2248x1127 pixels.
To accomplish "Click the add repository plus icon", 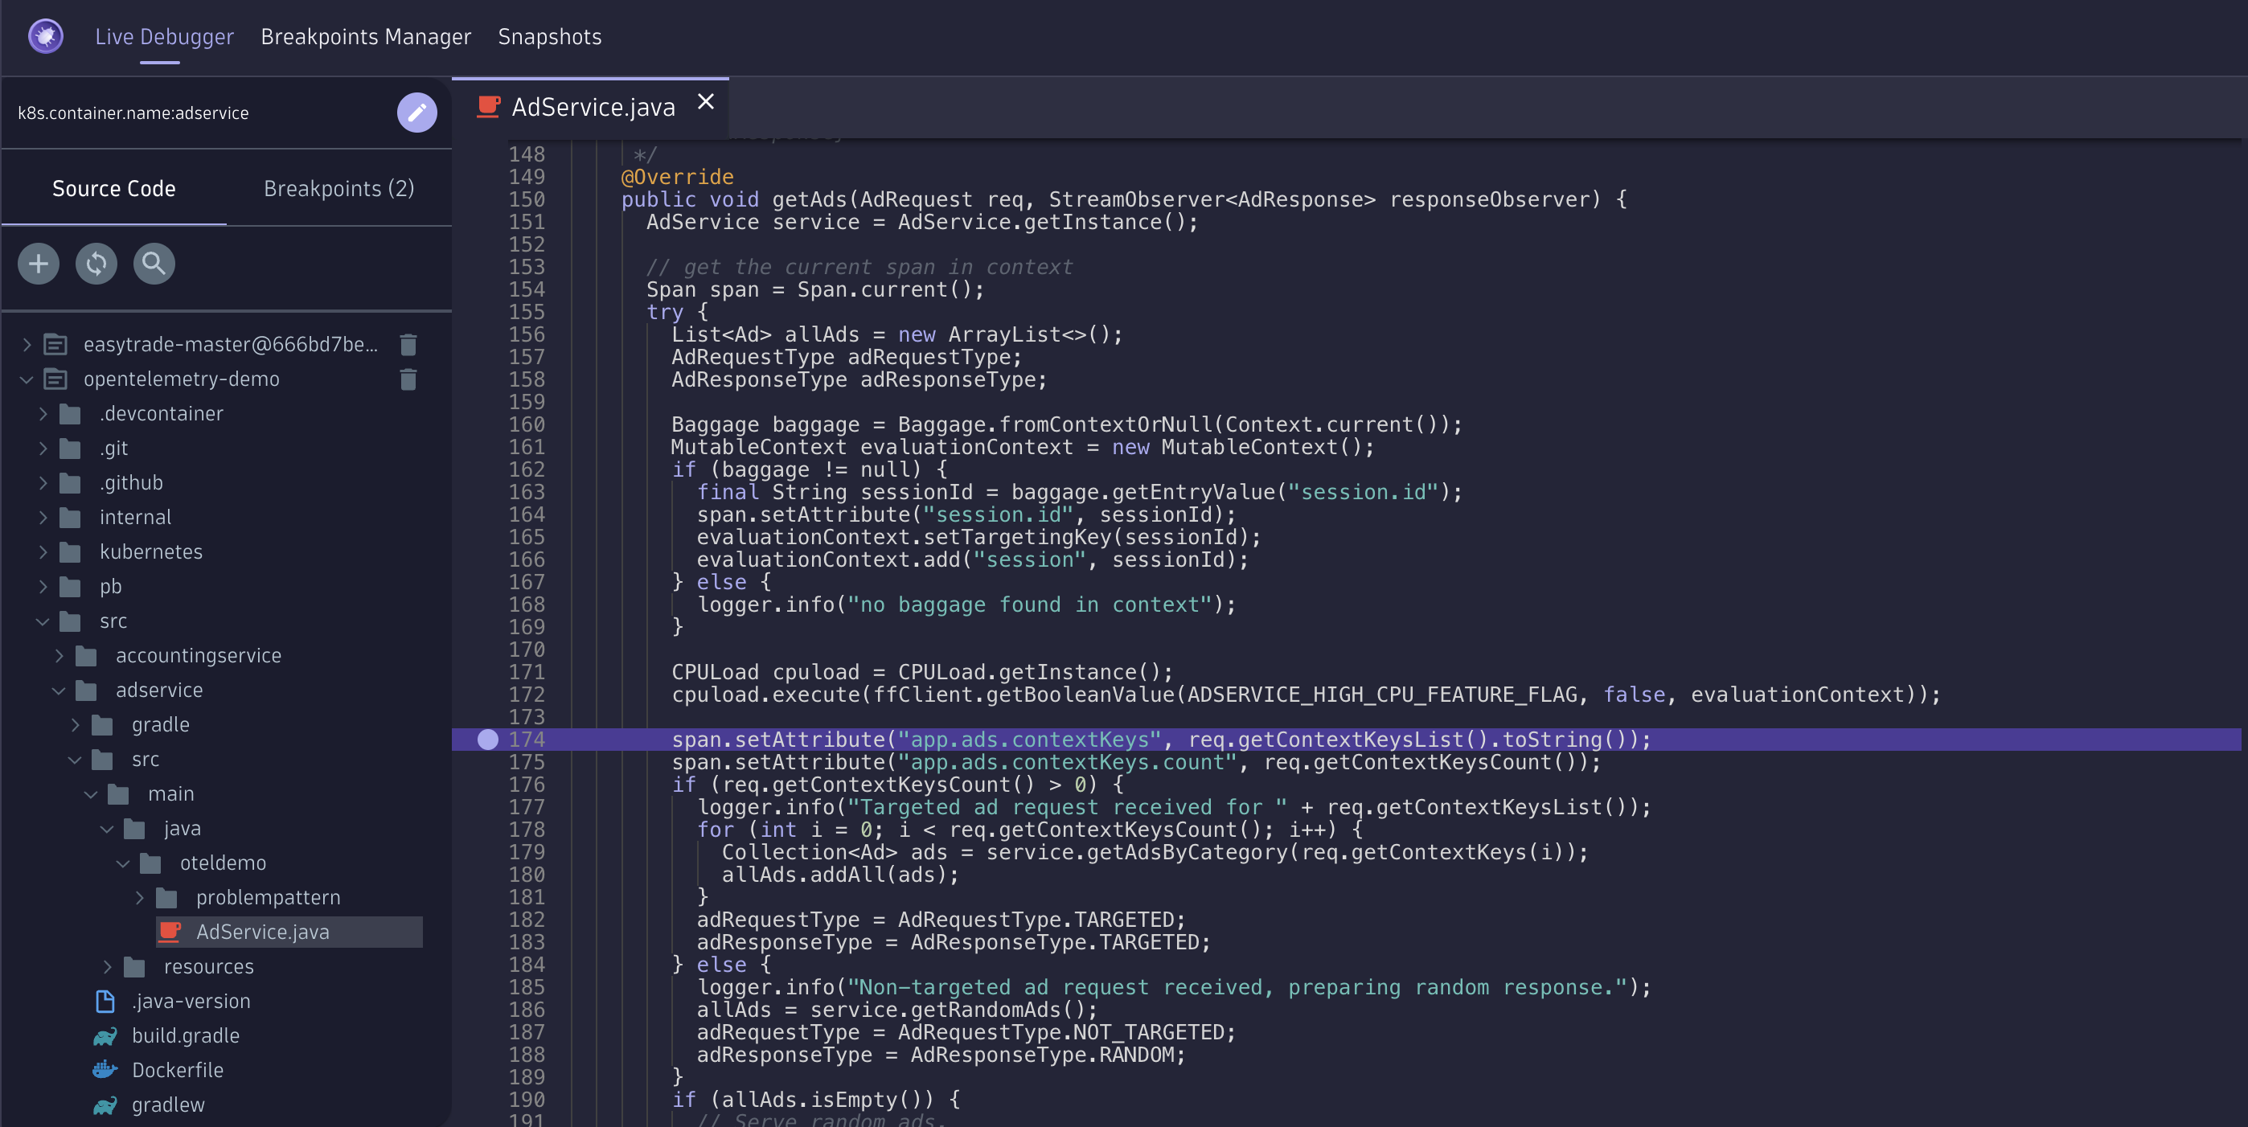I will (39, 264).
